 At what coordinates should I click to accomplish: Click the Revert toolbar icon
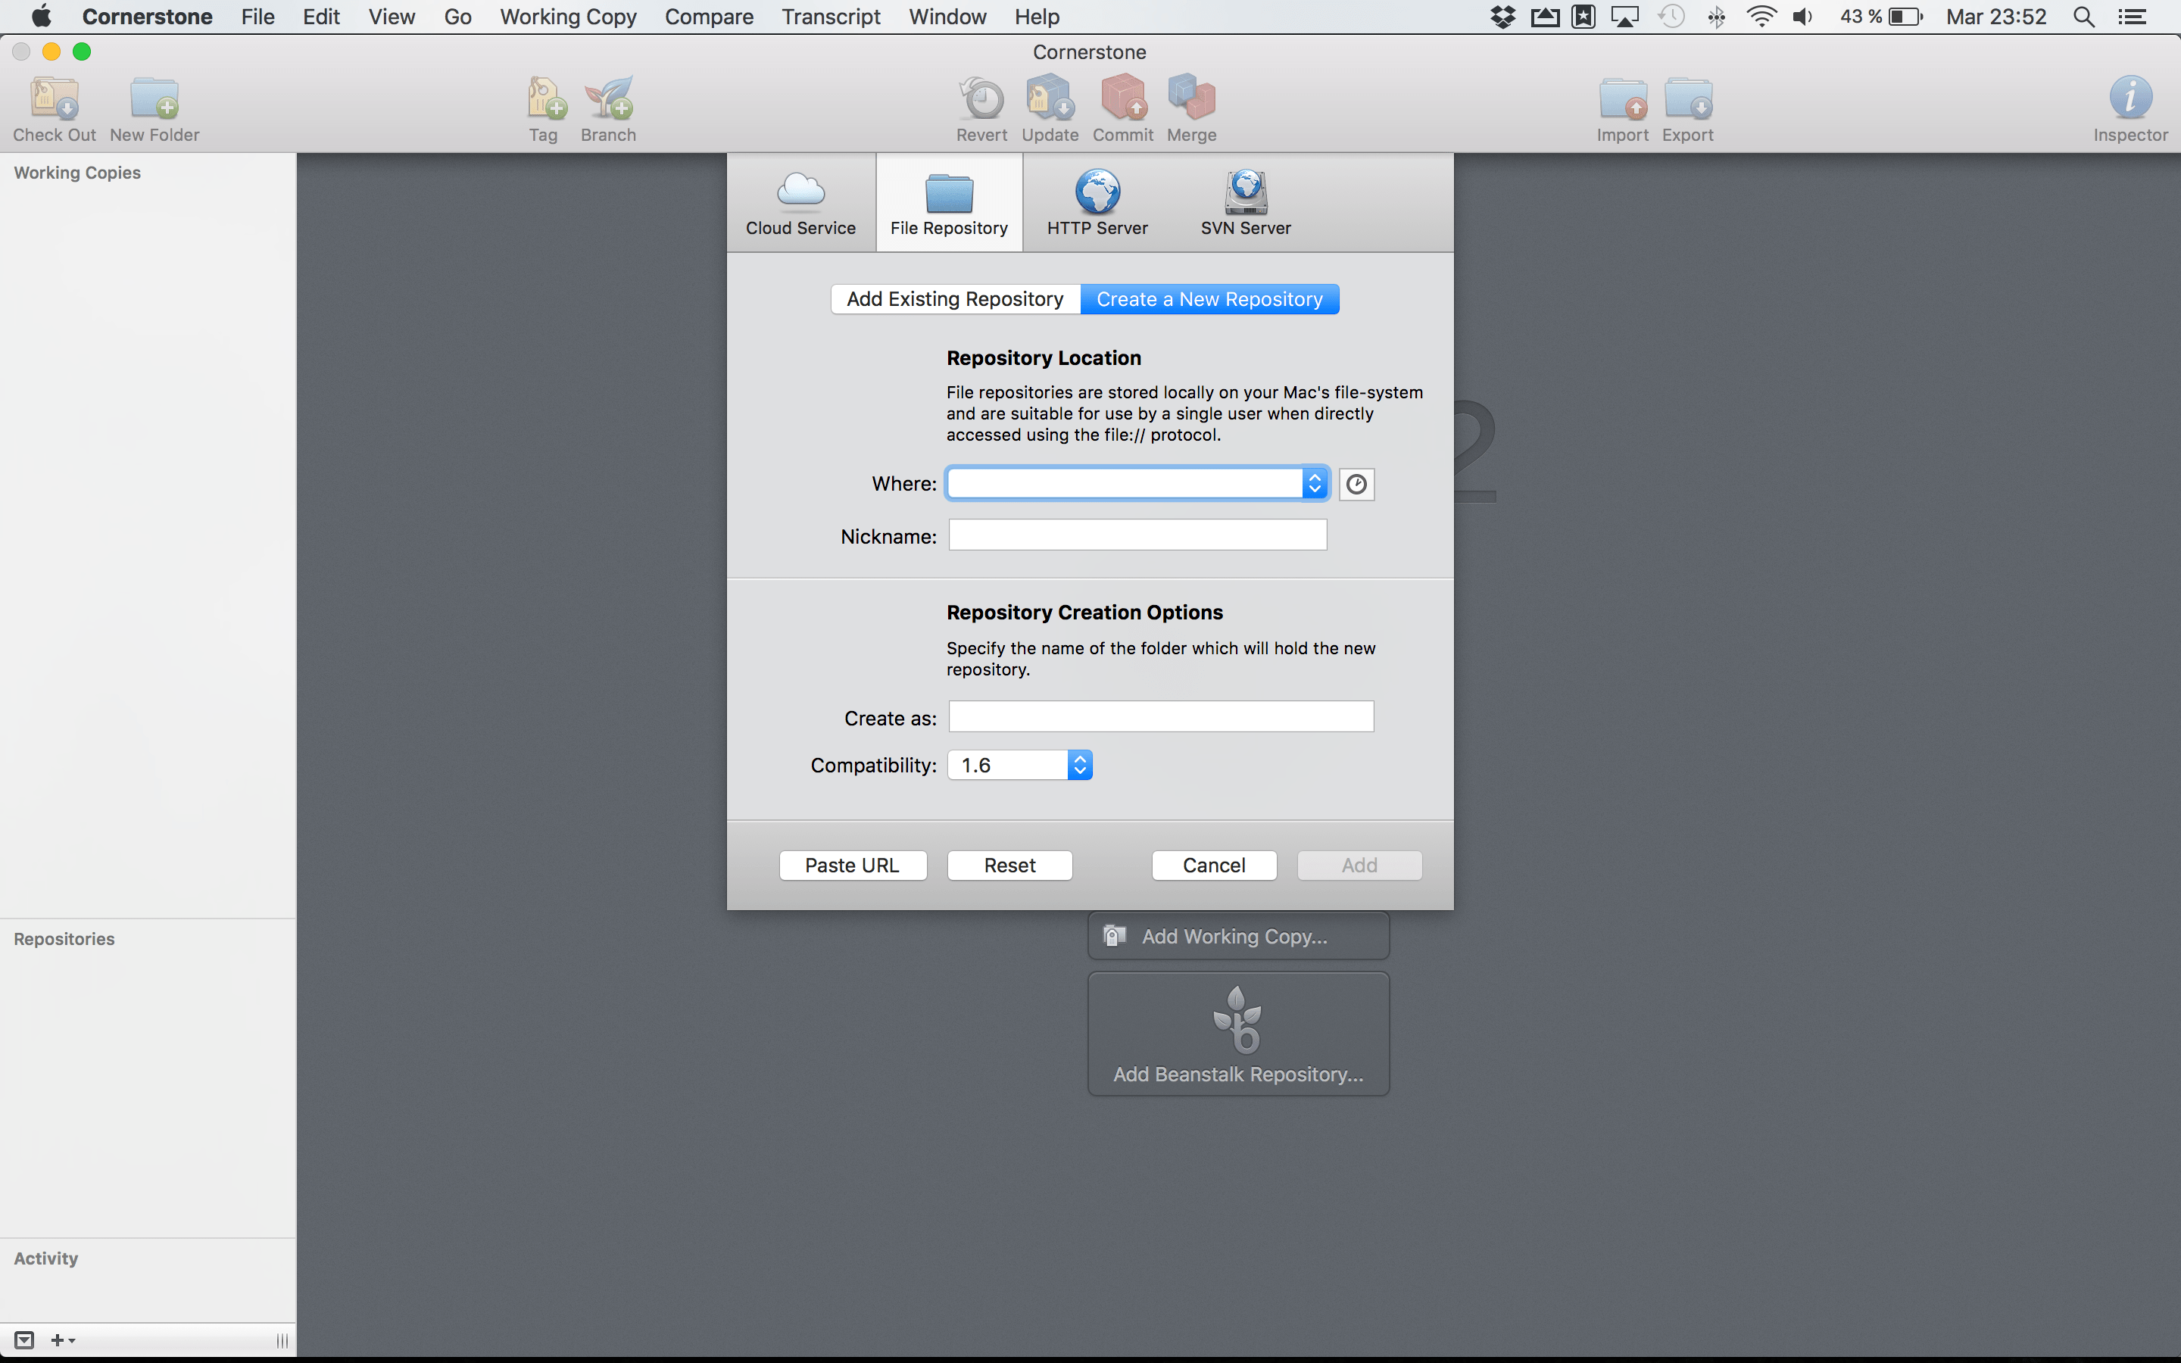click(x=981, y=99)
